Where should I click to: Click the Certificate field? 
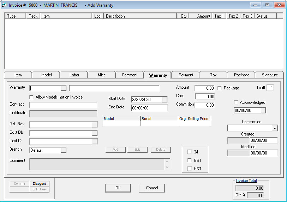point(63,113)
